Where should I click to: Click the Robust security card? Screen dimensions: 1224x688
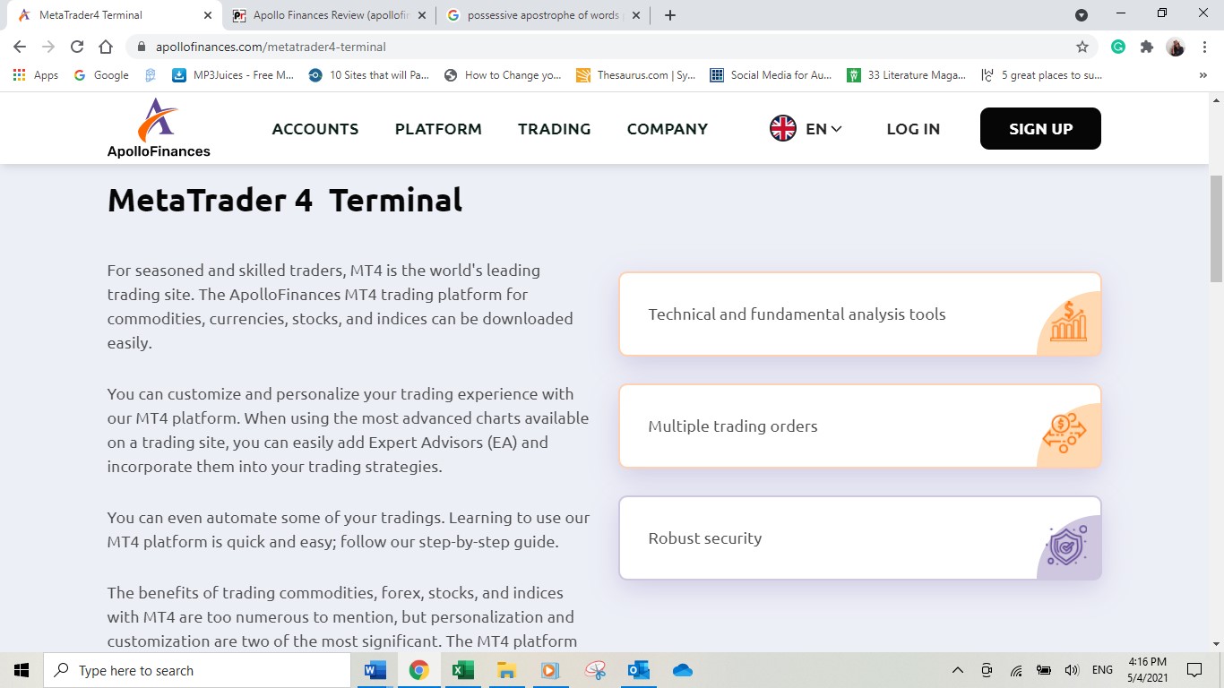pyautogui.click(x=860, y=538)
